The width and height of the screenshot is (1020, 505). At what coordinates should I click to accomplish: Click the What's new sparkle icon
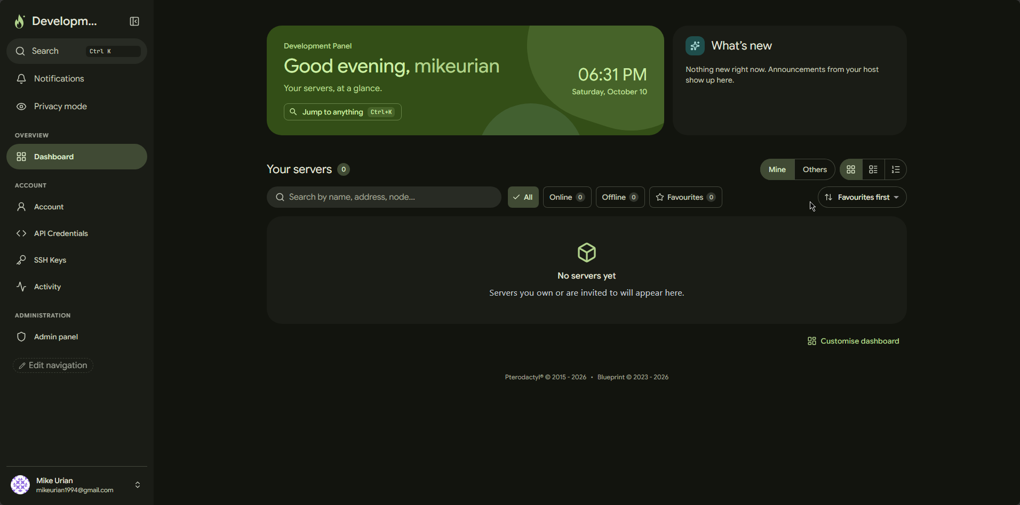[x=695, y=46]
